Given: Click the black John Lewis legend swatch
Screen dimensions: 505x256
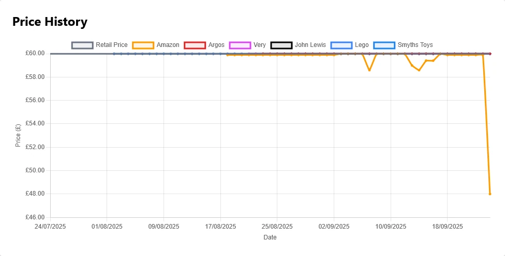Looking at the screenshot, I should click(281, 45).
